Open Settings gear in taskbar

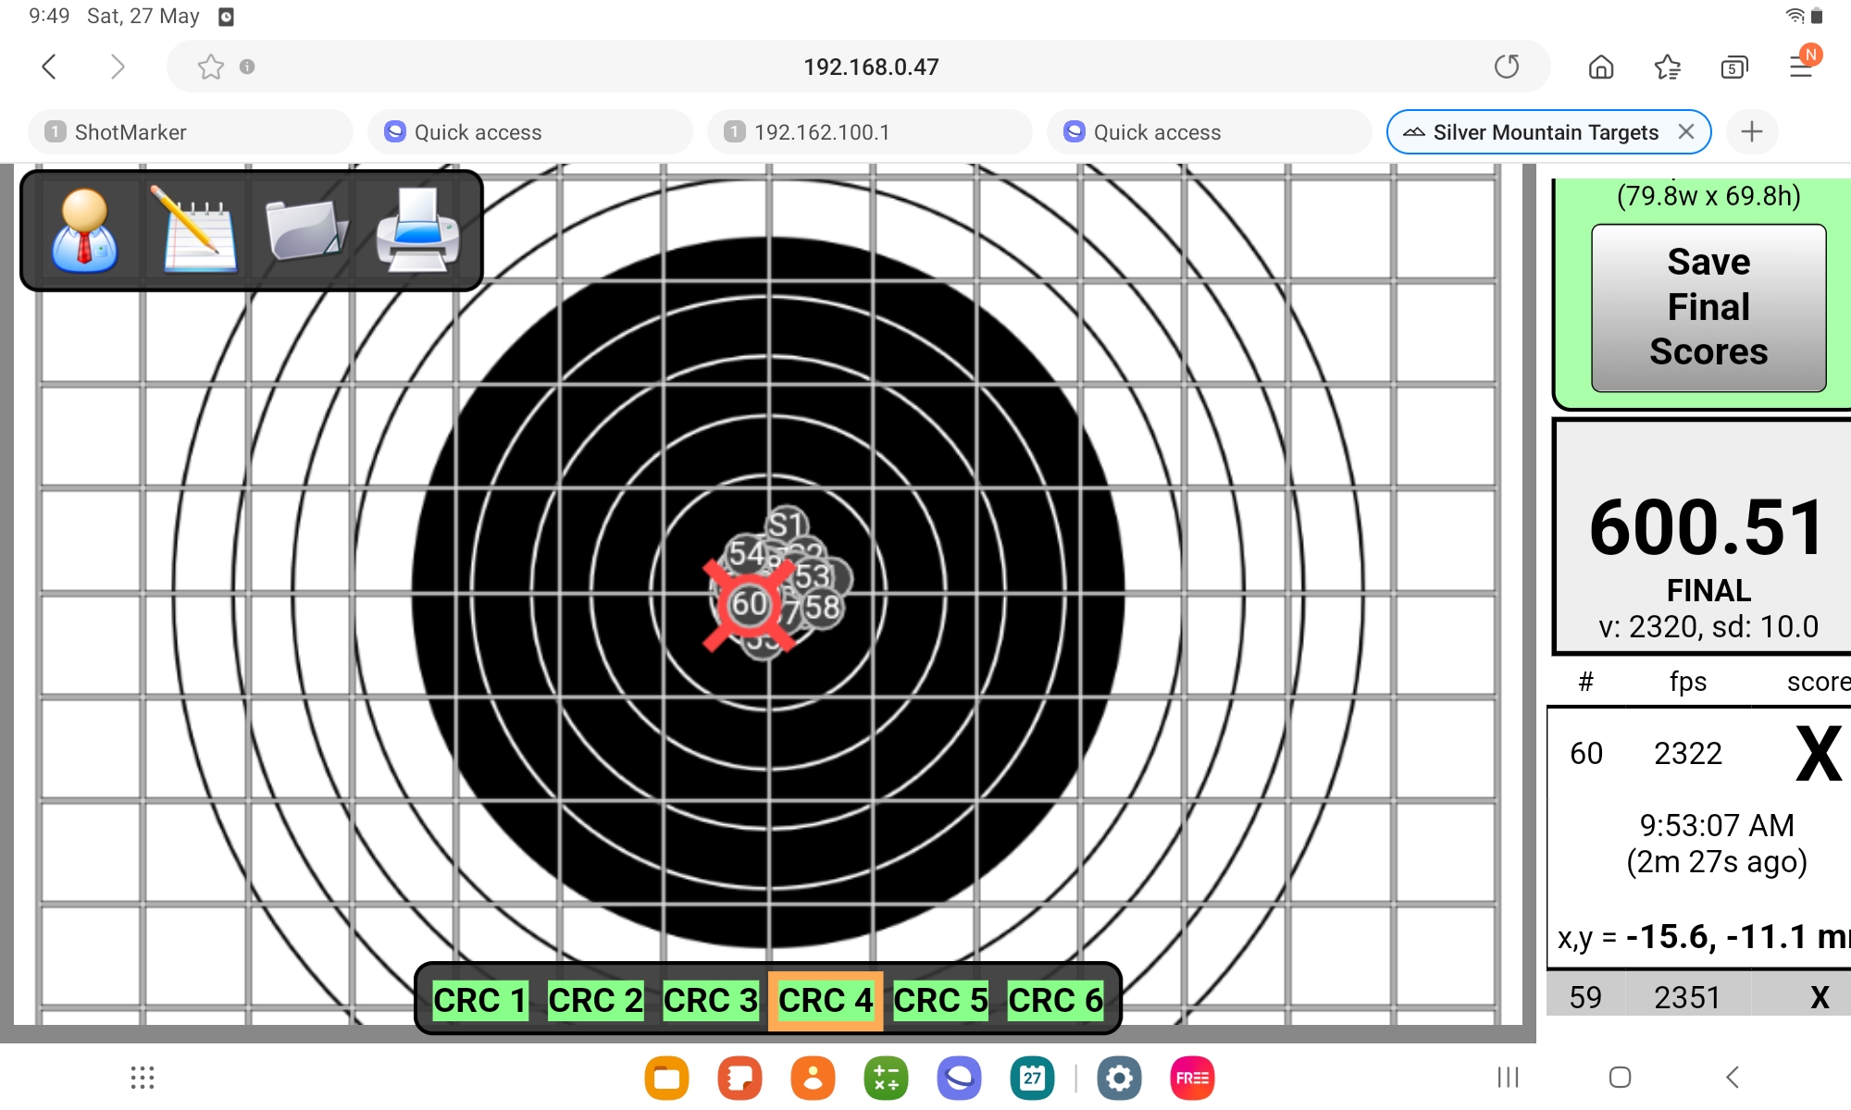pos(1119,1078)
